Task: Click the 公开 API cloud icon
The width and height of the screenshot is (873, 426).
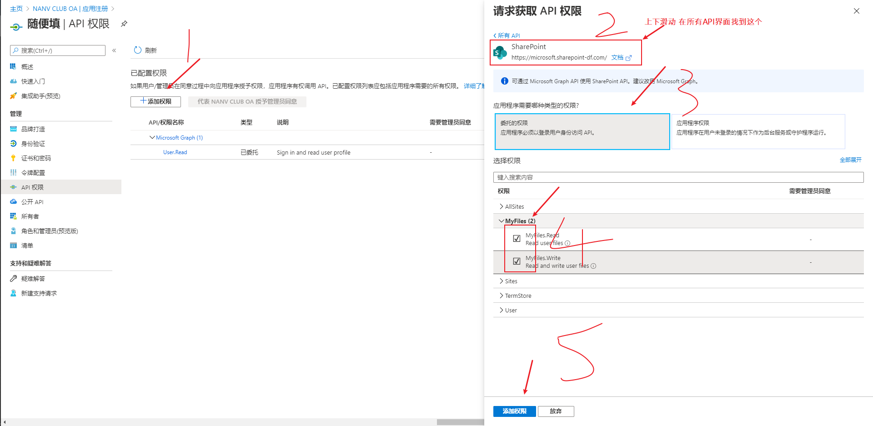Action: [13, 202]
